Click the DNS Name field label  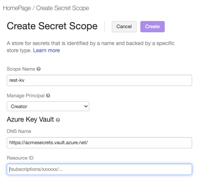19,131
